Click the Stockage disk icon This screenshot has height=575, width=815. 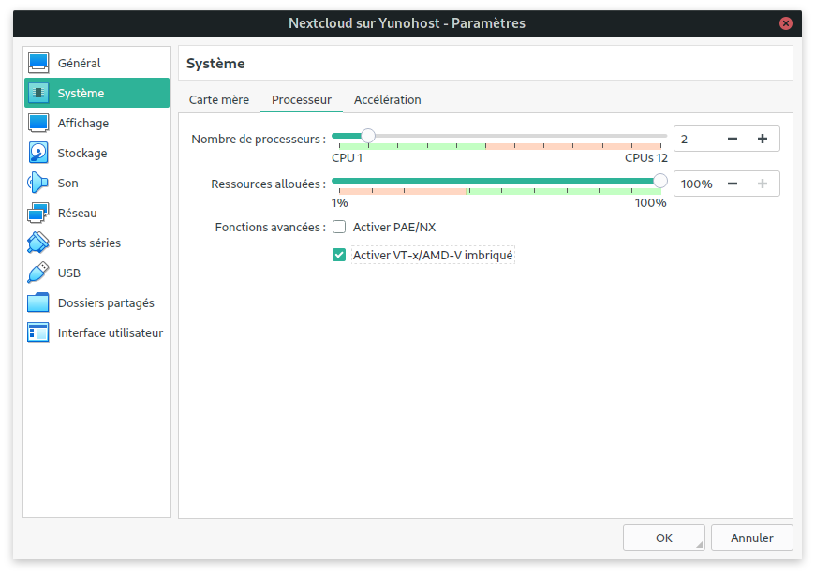(38, 154)
